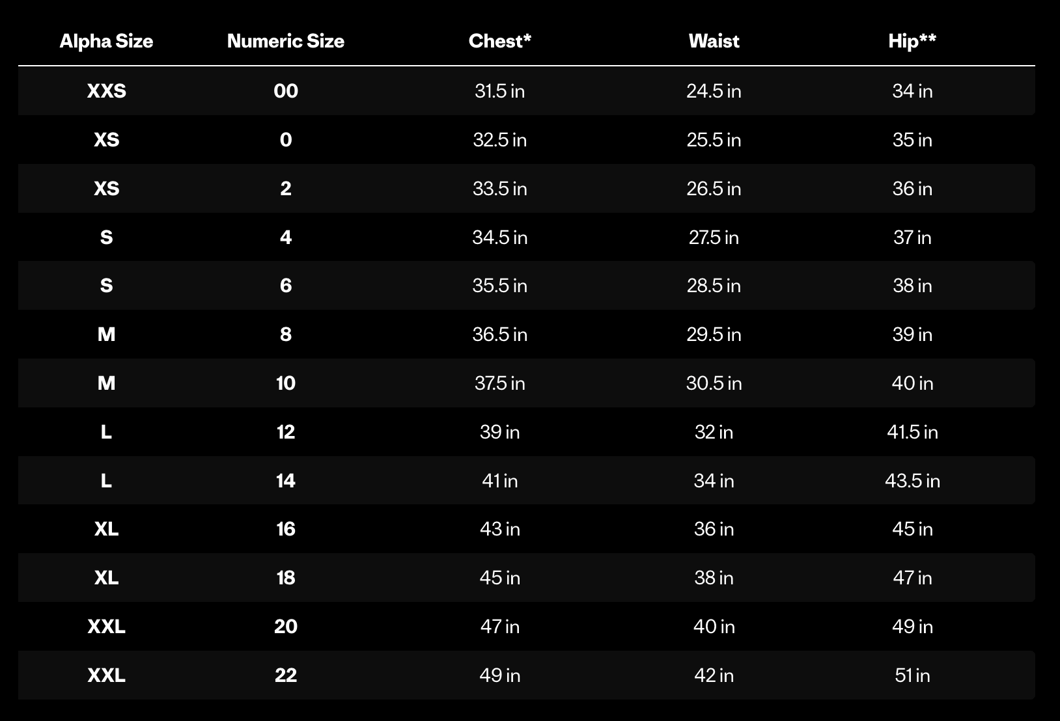
Task: Click the Chest* column header
Action: point(500,41)
